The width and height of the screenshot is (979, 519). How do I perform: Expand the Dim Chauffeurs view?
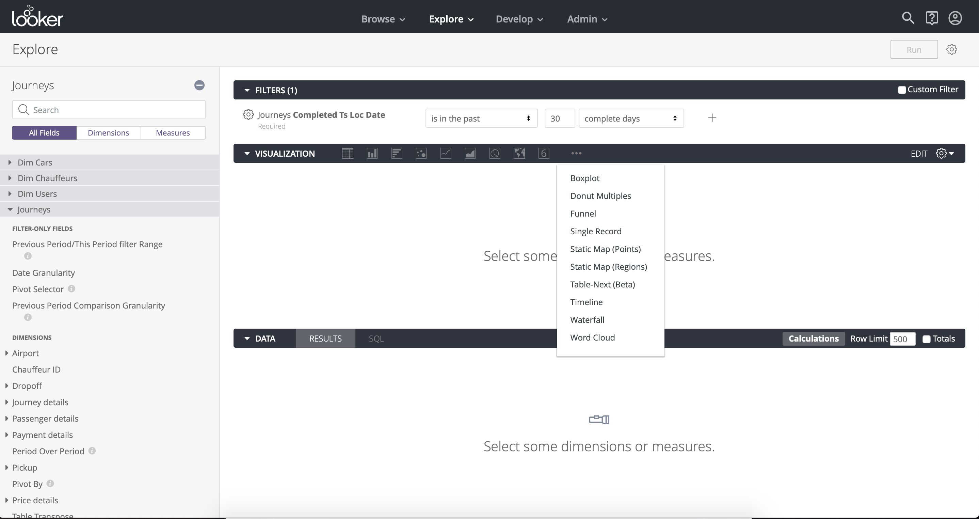[47, 178]
